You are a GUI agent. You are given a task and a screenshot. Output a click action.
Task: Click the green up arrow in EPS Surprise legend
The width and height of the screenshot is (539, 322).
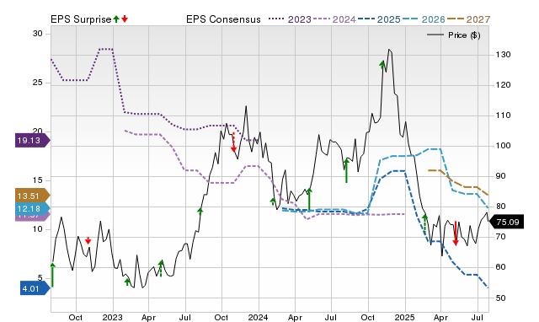(x=116, y=19)
